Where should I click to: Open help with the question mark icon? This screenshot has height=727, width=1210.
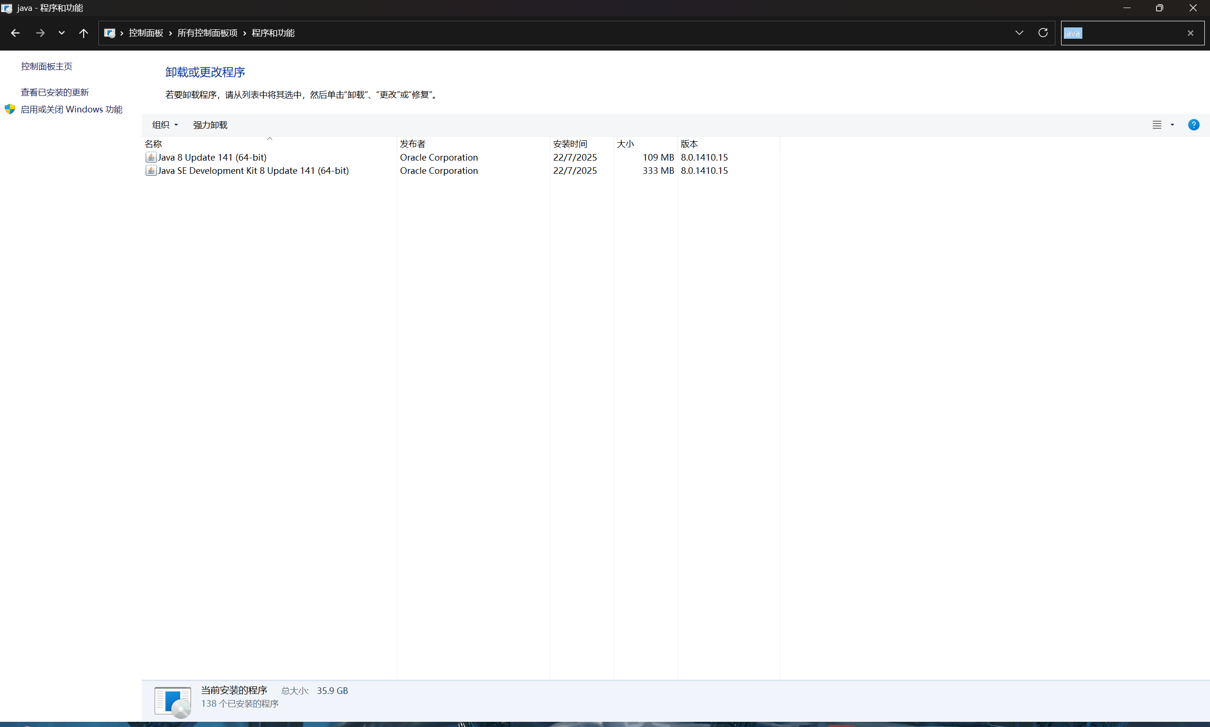pyautogui.click(x=1194, y=125)
